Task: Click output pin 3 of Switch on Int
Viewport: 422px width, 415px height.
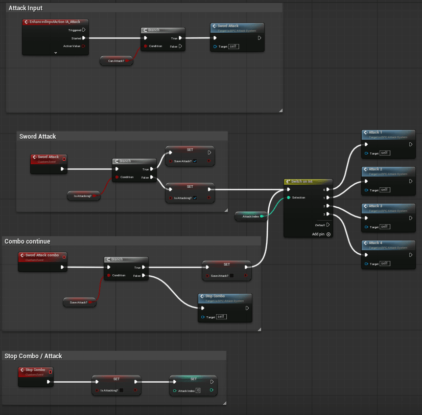Action: (x=328, y=214)
